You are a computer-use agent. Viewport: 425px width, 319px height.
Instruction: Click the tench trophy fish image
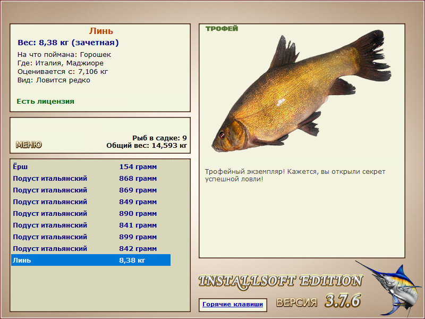pyautogui.click(x=301, y=91)
